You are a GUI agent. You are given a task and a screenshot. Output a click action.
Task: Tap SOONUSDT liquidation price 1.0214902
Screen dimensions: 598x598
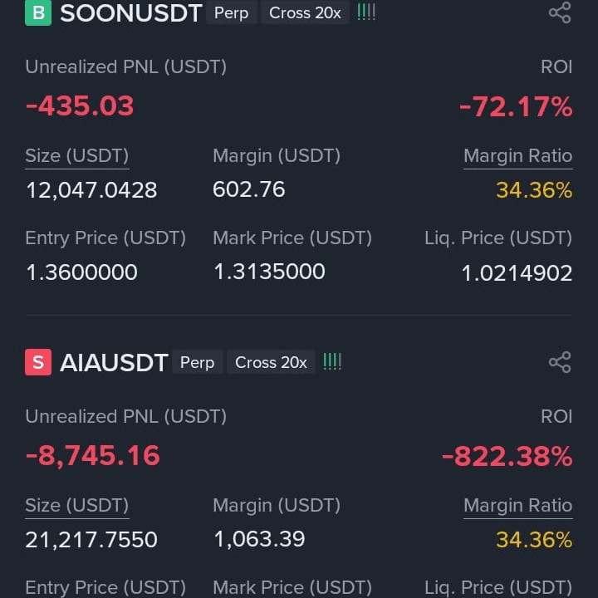pyautogui.click(x=517, y=273)
